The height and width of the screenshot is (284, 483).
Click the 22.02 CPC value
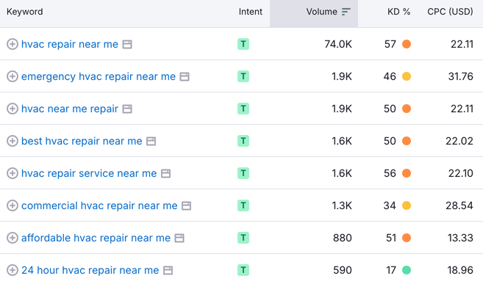click(459, 141)
